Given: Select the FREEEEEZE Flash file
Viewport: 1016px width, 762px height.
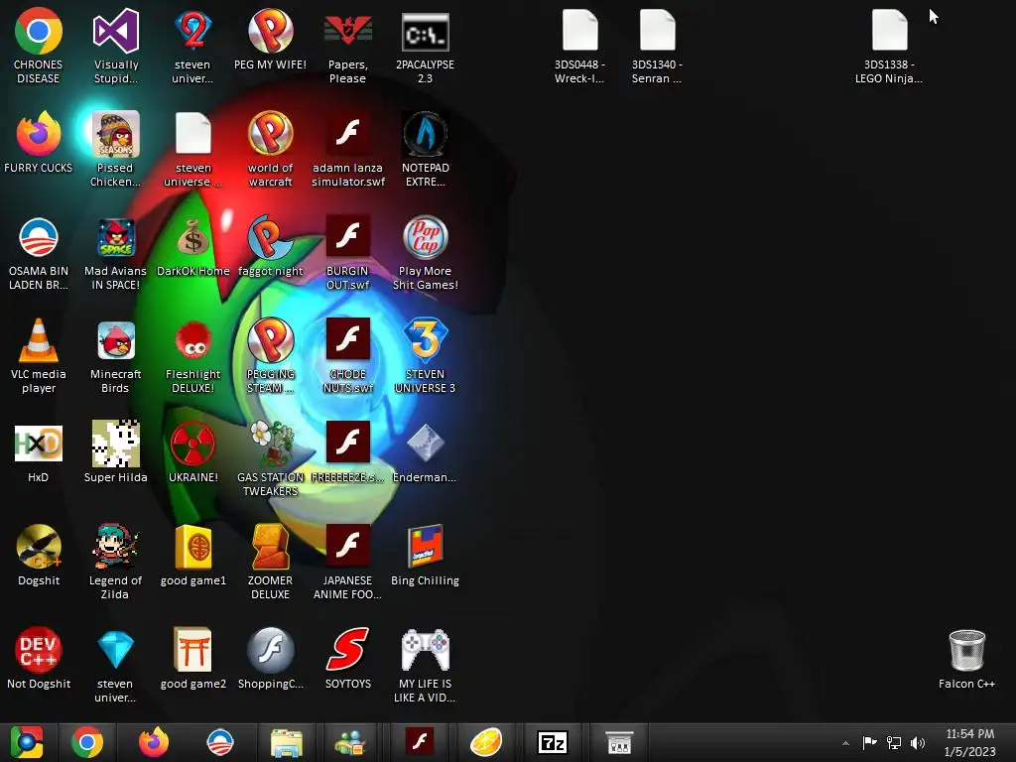Looking at the screenshot, I should (347, 452).
